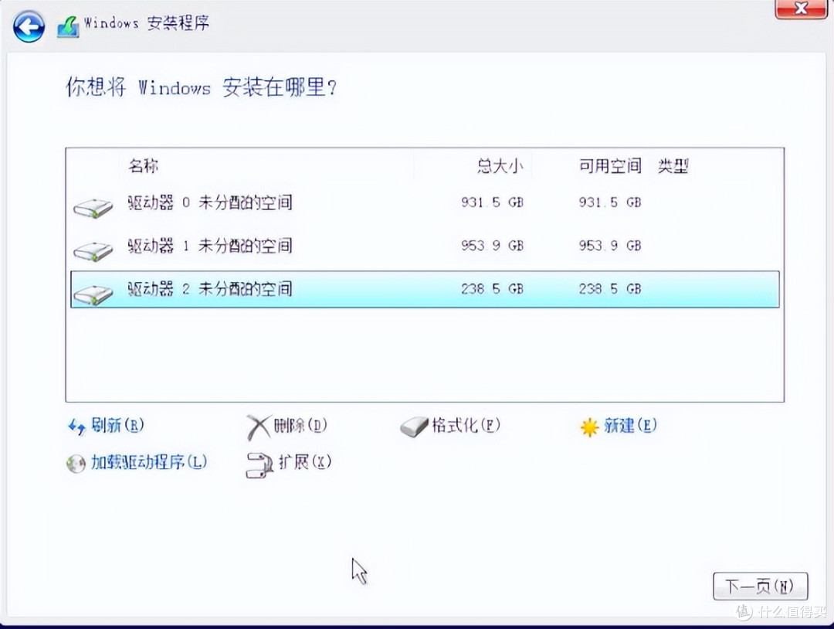
Task: Click the heading 你想将 Windows 安装在哪里?
Action: pyautogui.click(x=201, y=87)
